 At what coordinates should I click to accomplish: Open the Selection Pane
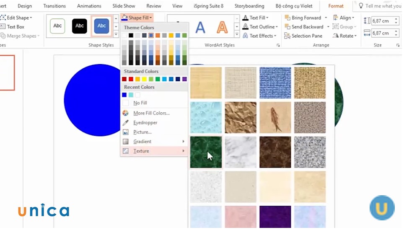coord(287,36)
